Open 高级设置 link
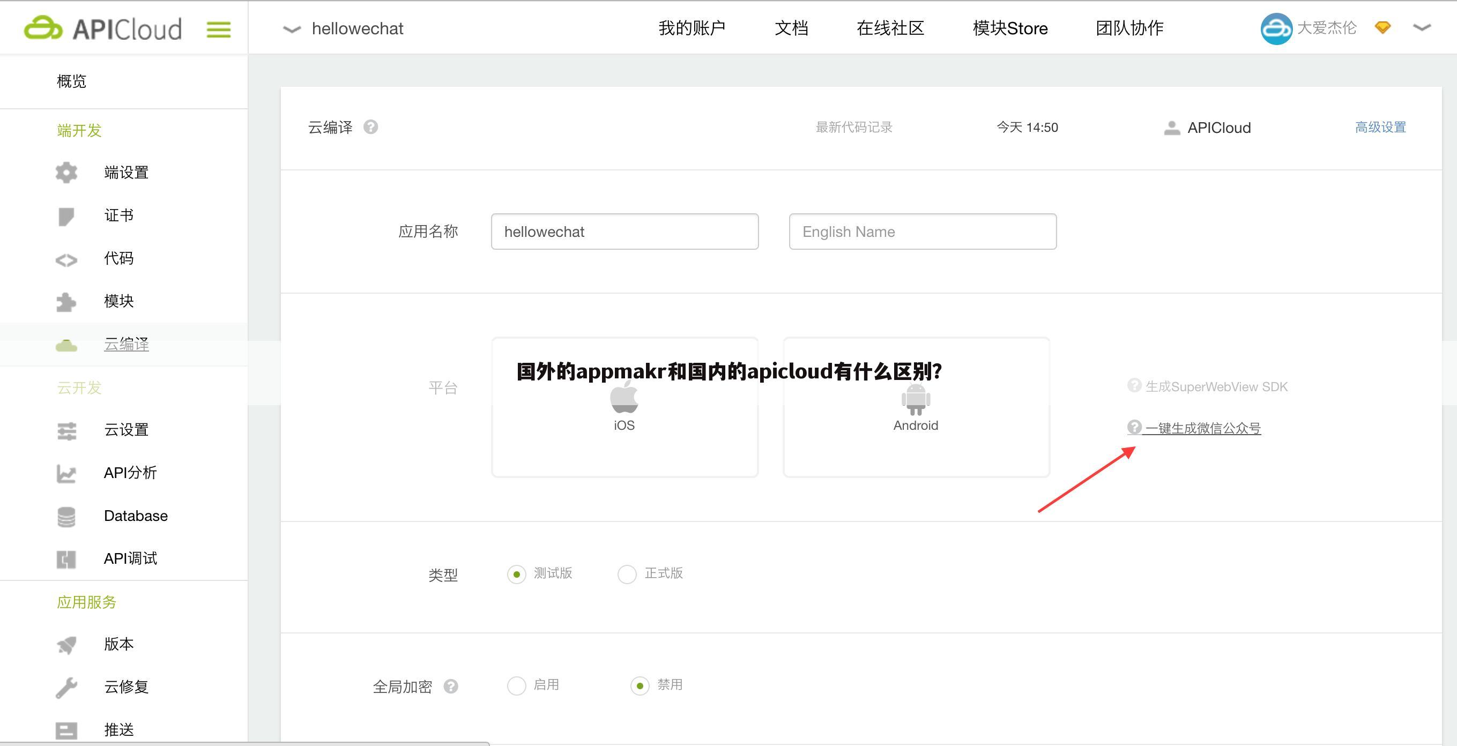 1381,127
